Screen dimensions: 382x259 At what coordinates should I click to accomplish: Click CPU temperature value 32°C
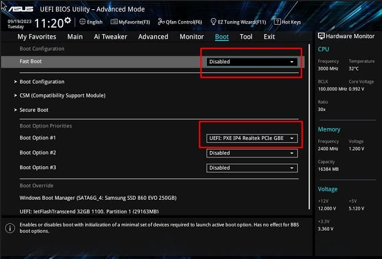coord(354,69)
